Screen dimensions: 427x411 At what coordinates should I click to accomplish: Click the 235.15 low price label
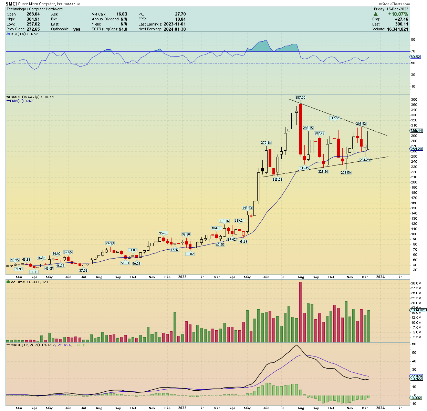[x=304, y=168]
